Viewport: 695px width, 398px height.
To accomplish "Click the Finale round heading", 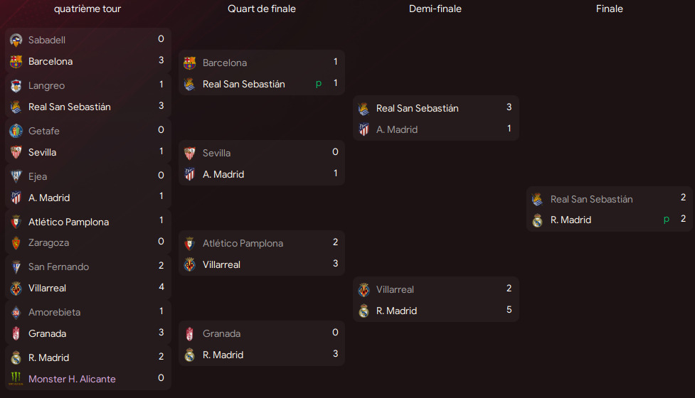I will coord(609,9).
